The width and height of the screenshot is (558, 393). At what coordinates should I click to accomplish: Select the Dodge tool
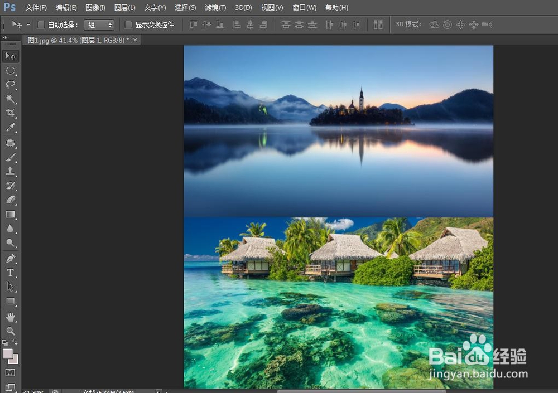tap(10, 243)
